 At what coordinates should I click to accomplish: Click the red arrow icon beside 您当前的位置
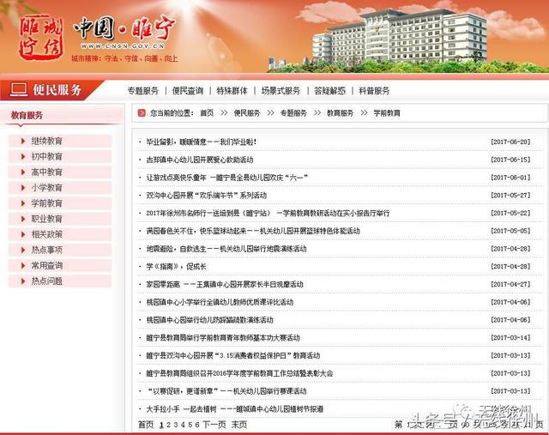point(142,112)
